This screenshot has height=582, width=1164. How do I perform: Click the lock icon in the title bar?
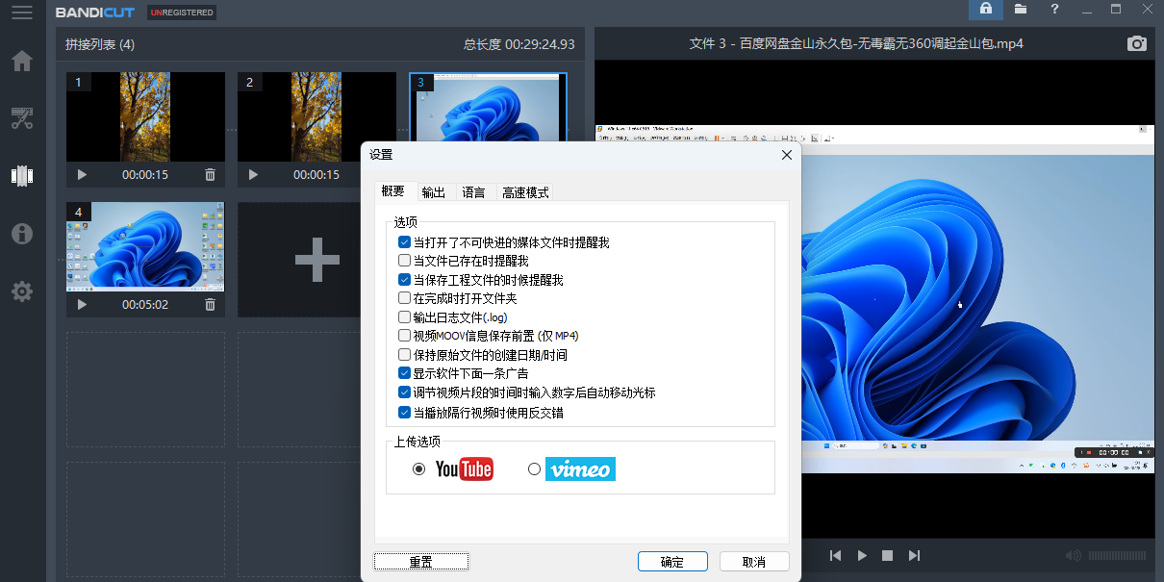pos(987,9)
